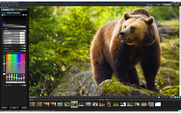Switch to the Edit processing mode

(21, 10)
